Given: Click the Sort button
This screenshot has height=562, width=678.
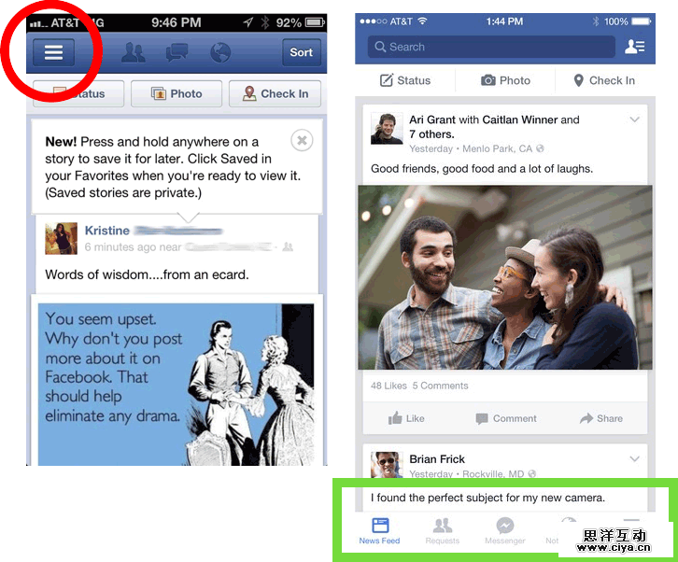Looking at the screenshot, I should [302, 52].
